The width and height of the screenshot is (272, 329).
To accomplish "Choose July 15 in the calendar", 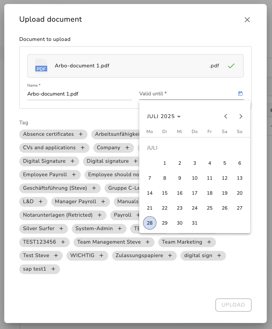I will coord(165,193).
